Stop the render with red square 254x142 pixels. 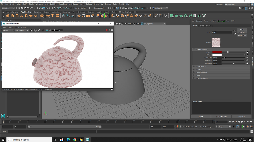tap(107, 30)
